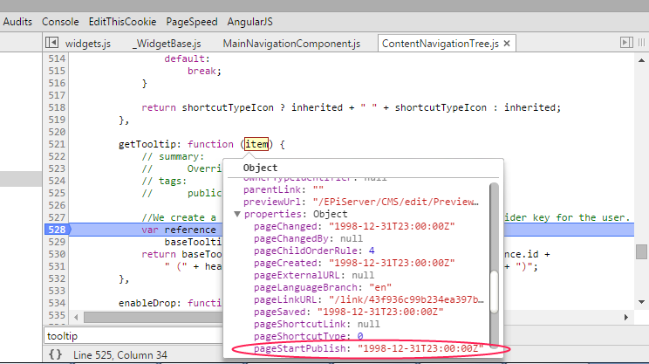
Task: Open the Console panel
Action: point(60,21)
